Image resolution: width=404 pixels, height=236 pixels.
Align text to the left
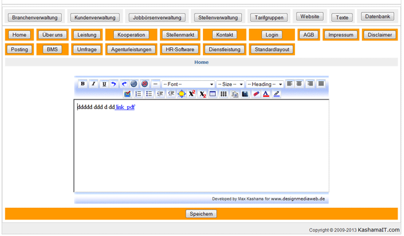(290, 84)
